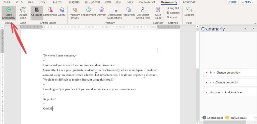This screenshot has width=257, height=124.
Task: Open the 'a · Change preposition' suggestion
Action: point(230,82)
